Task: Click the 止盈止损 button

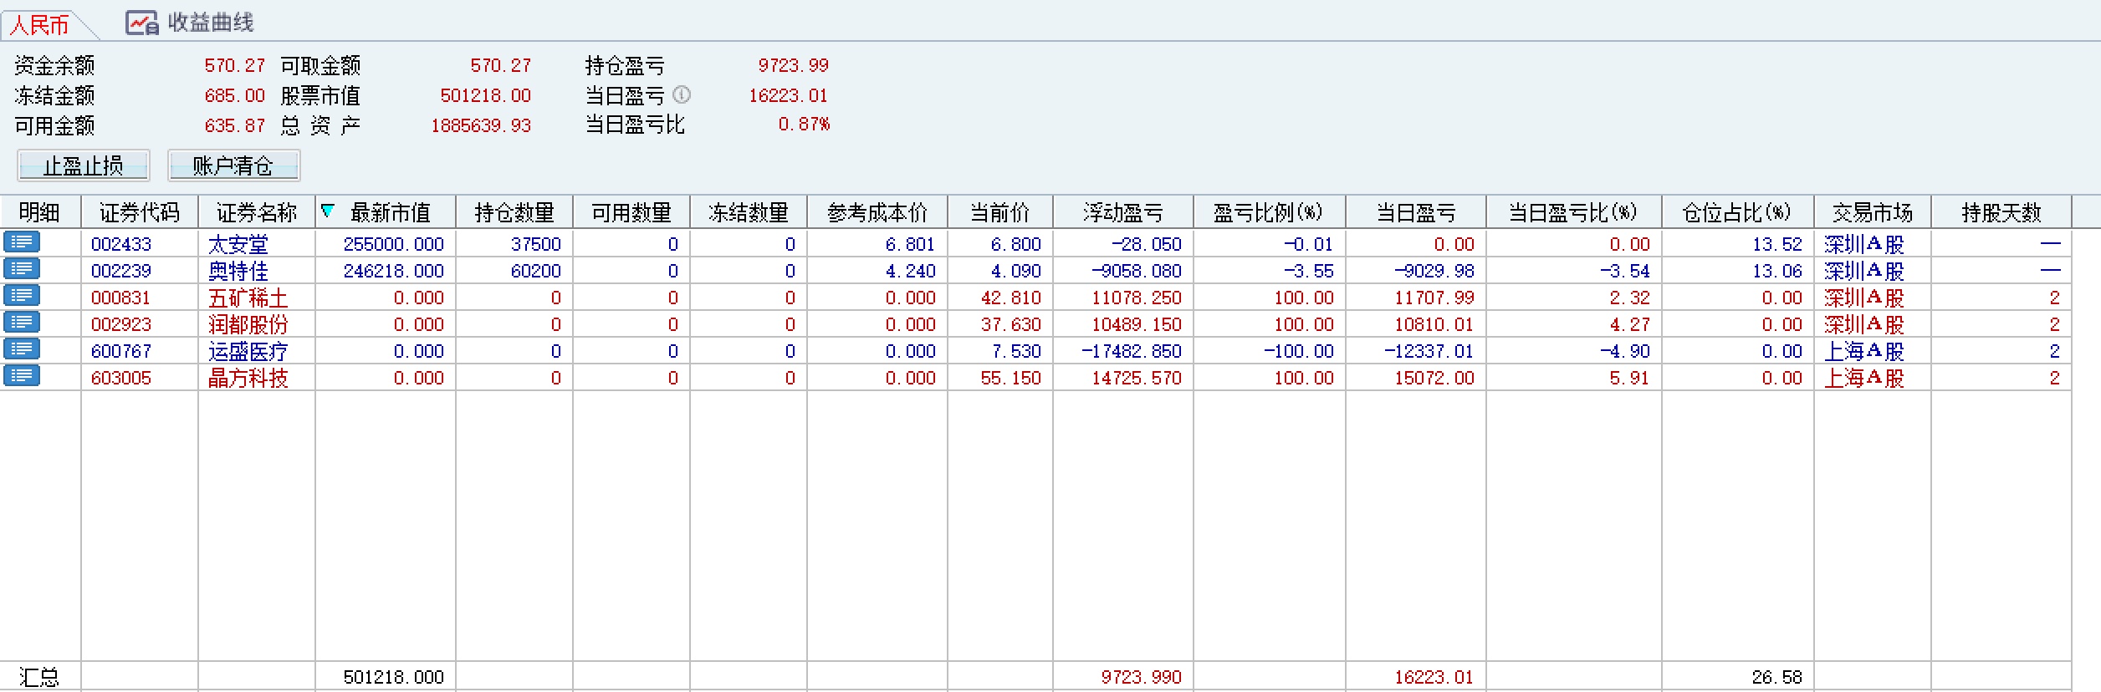Action: pos(84,165)
